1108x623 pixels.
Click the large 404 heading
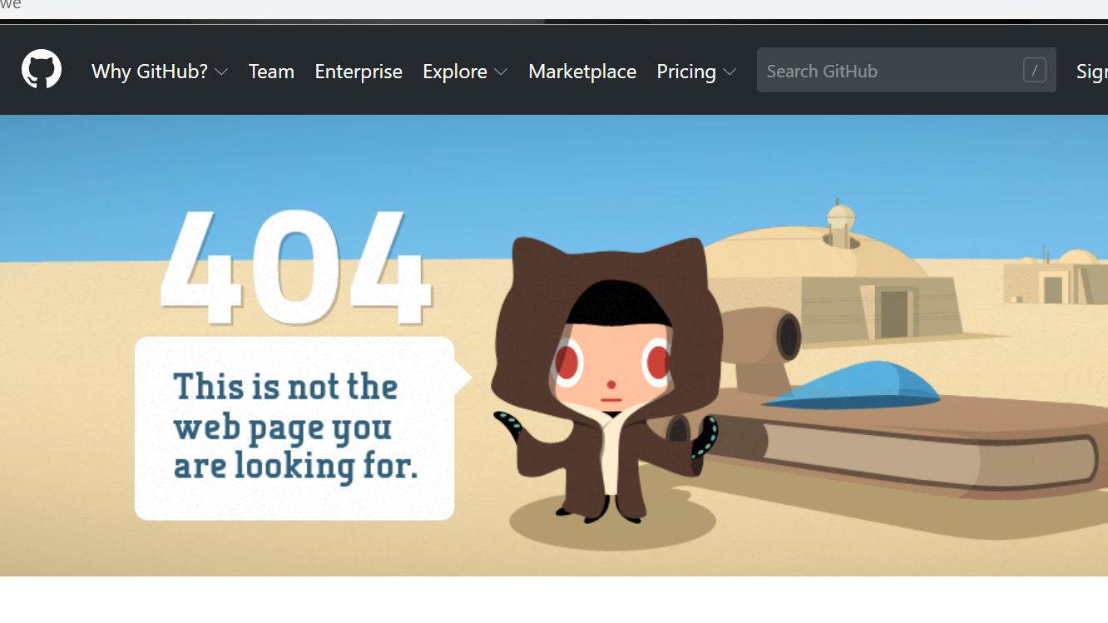[296, 266]
